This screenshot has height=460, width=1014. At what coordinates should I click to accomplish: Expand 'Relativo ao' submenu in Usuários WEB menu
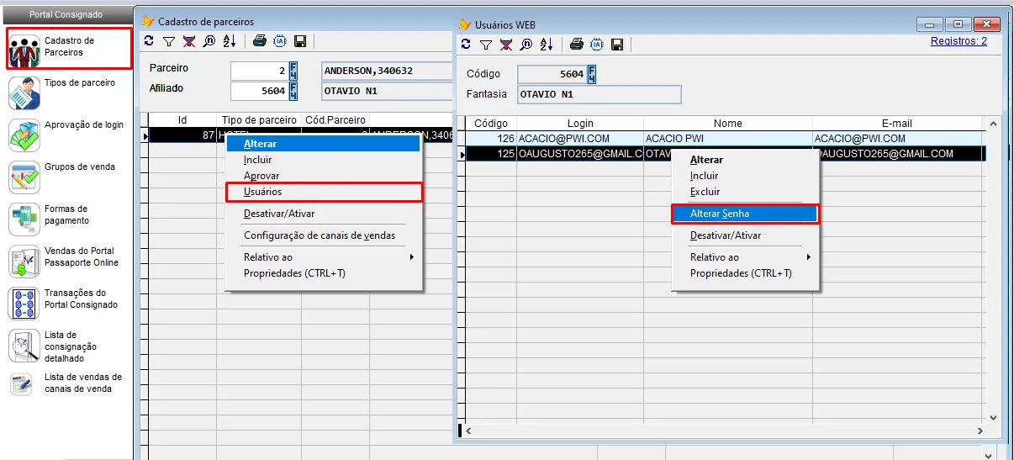pyautogui.click(x=745, y=257)
